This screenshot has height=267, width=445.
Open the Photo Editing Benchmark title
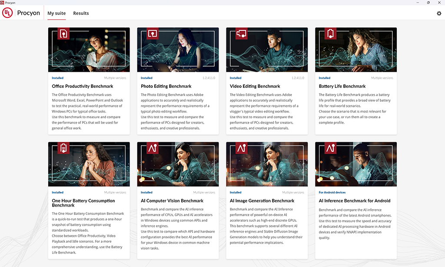[166, 86]
